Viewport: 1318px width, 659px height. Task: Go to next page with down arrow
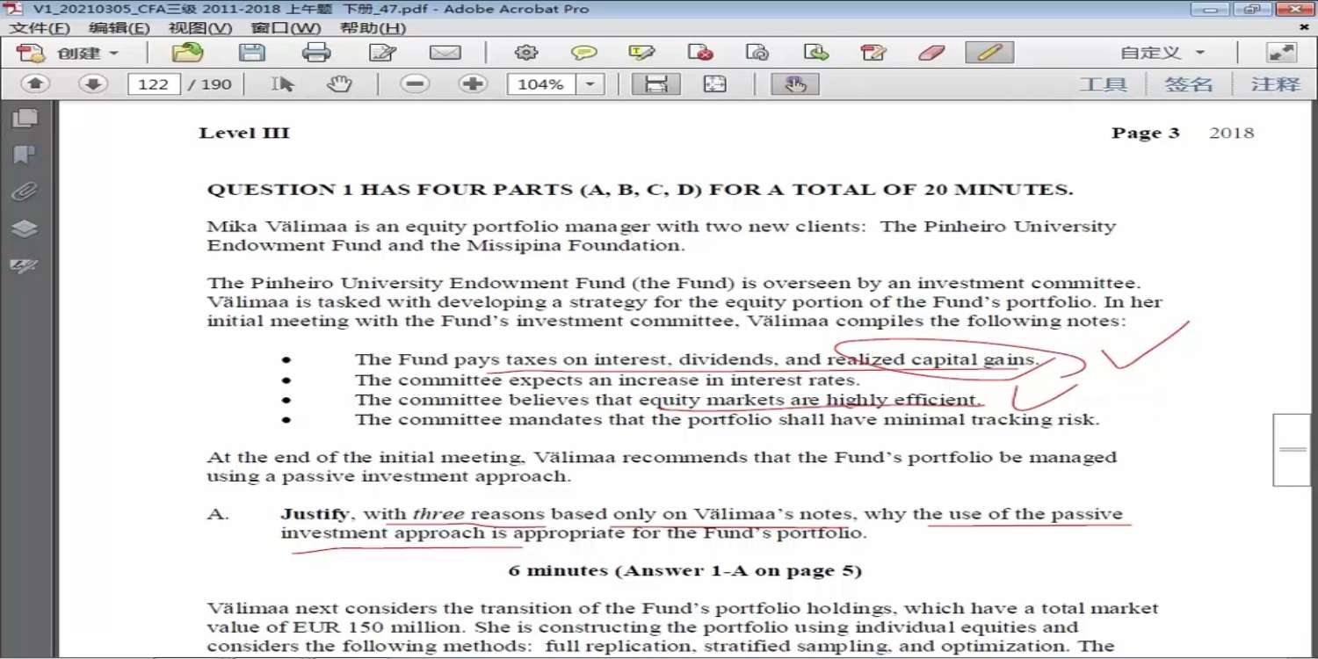(x=92, y=84)
